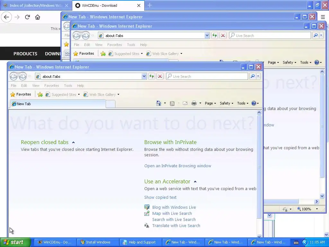This screenshot has height=247, width=329.
Task: Click the RSS Feeds icon in front window
Action: click(172, 103)
